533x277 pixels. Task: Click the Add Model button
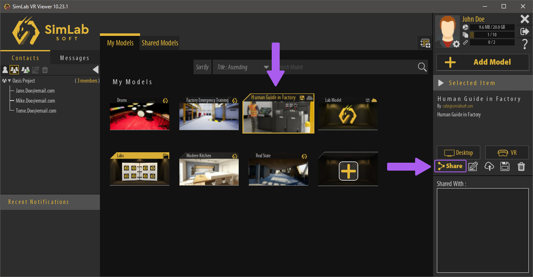[483, 62]
